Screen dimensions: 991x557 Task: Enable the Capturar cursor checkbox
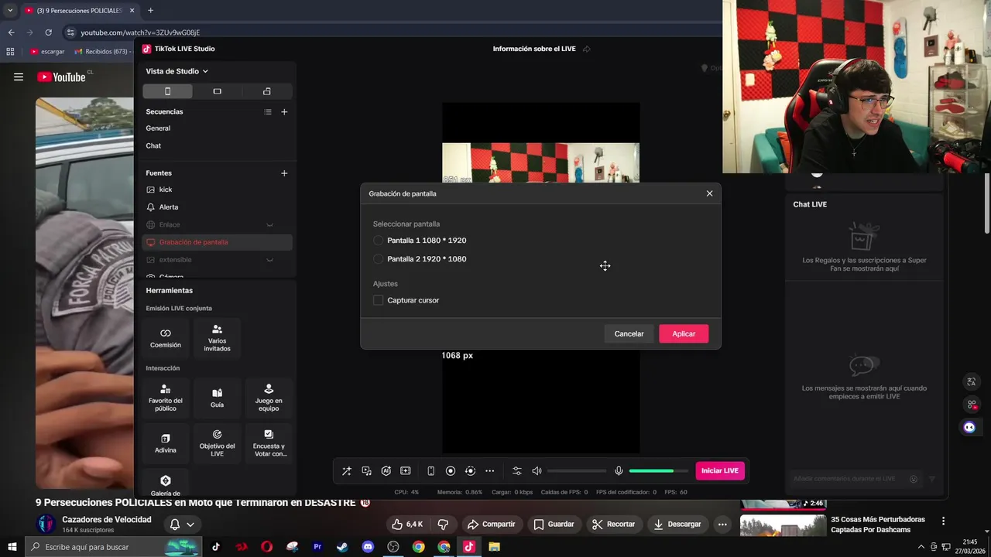[x=378, y=300]
